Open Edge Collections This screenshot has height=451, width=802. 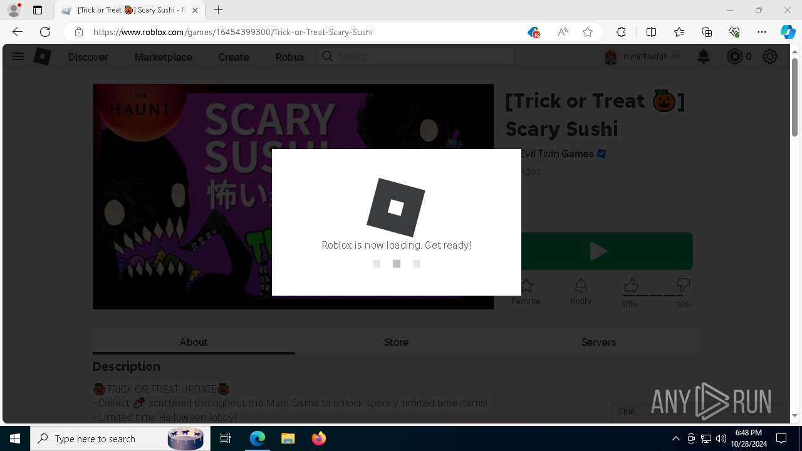[x=707, y=32]
